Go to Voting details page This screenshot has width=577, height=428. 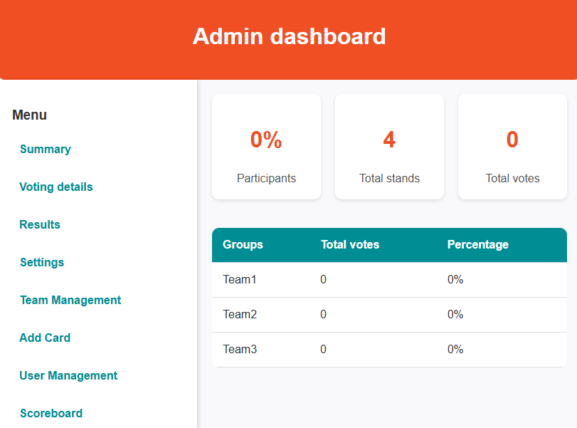(x=56, y=187)
